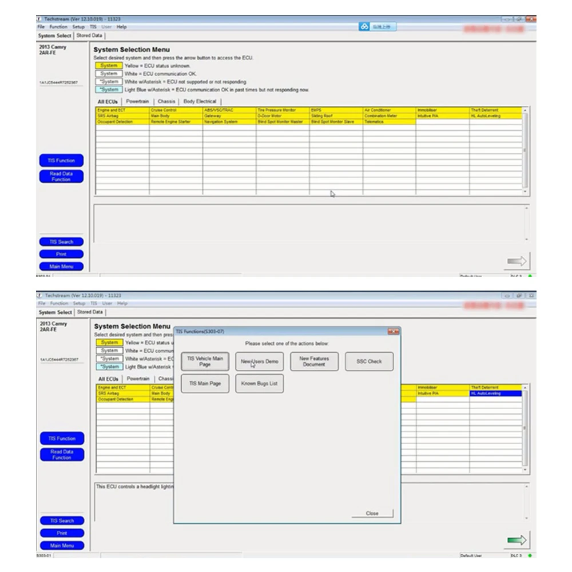Click Print button in upper screenshot
Image resolution: width=572 pixels, height=572 pixels.
point(61,255)
